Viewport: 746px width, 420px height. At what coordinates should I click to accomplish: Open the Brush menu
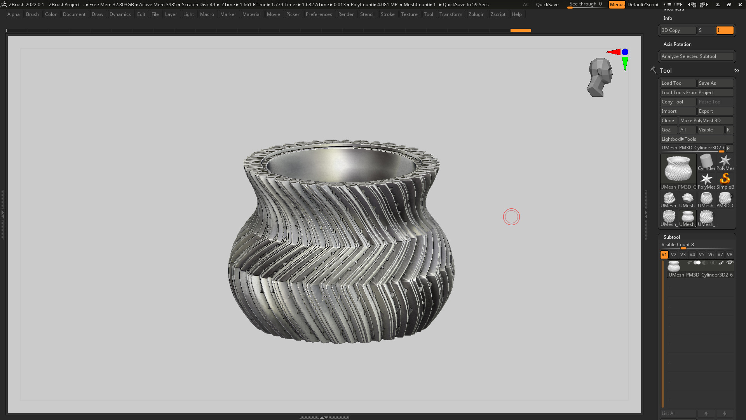click(32, 14)
